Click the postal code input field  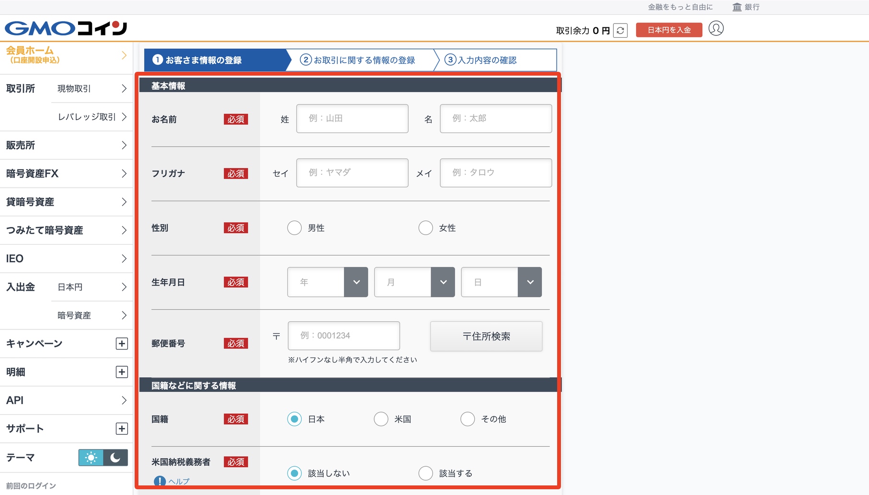343,336
